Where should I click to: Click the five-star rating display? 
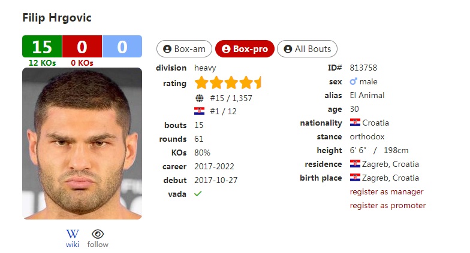coord(228,83)
